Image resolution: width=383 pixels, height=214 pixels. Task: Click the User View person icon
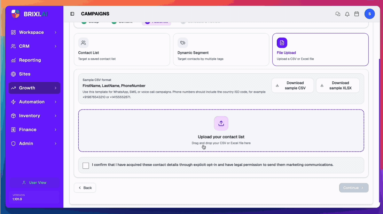[x=24, y=182]
